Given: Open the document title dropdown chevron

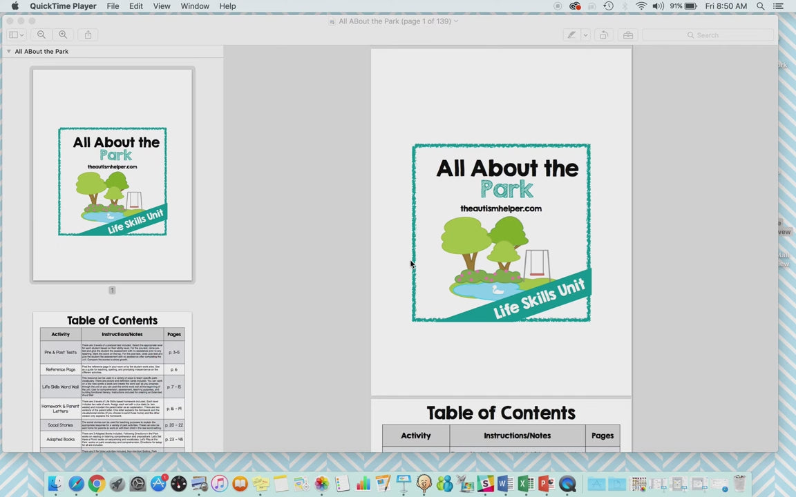Looking at the screenshot, I should point(456,21).
